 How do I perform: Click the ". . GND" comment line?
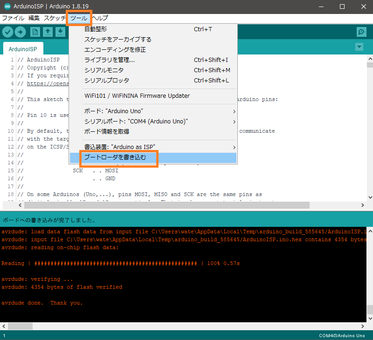104,178
